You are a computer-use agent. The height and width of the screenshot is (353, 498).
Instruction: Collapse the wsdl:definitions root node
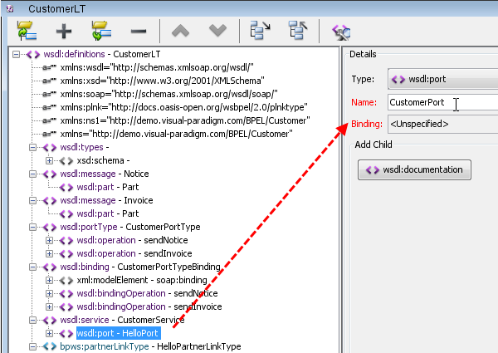click(16, 54)
